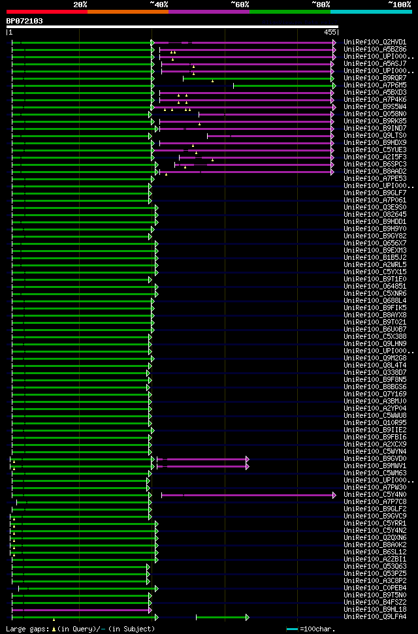
Task: Click the purple alignment bar in the C5Y4N0 row
Action: [x=248, y=496]
